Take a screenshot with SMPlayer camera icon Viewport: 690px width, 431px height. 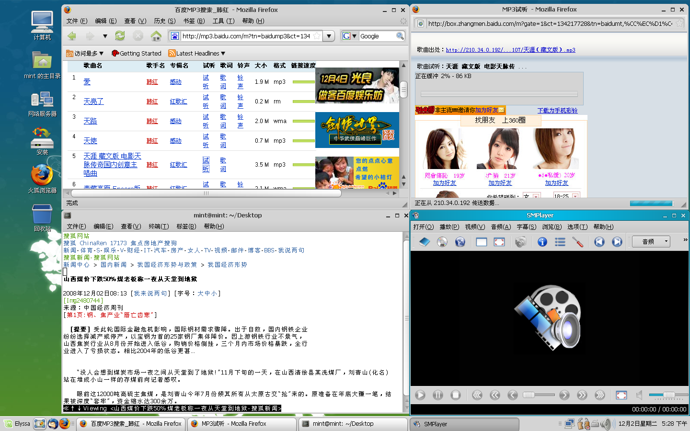tap(520, 242)
